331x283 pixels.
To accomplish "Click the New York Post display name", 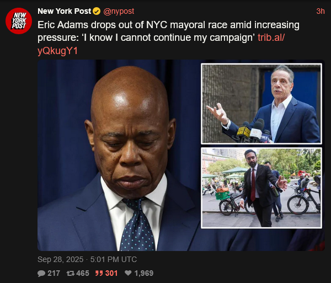I will click(x=64, y=11).
